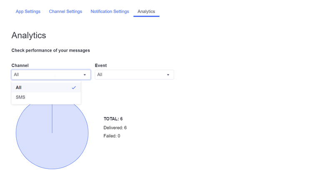The width and height of the screenshot is (325, 183).
Task: Click the TOTAL: 6 label
Action: click(x=113, y=119)
